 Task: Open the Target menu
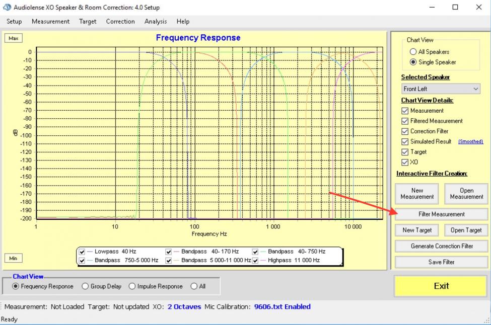click(x=88, y=21)
